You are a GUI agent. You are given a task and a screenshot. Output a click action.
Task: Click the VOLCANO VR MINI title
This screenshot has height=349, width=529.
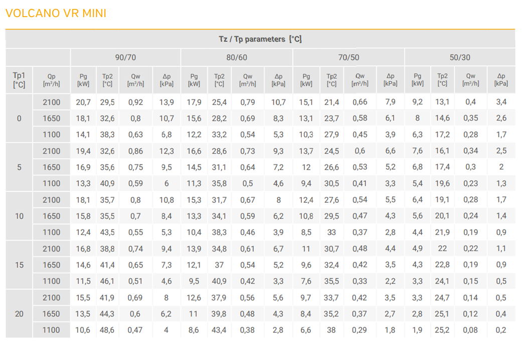pyautogui.click(x=56, y=13)
